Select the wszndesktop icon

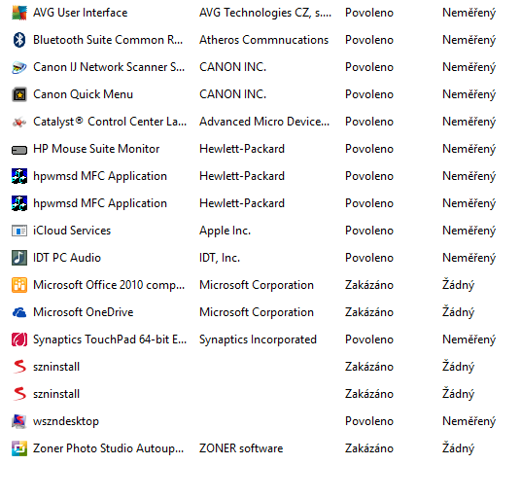point(19,421)
